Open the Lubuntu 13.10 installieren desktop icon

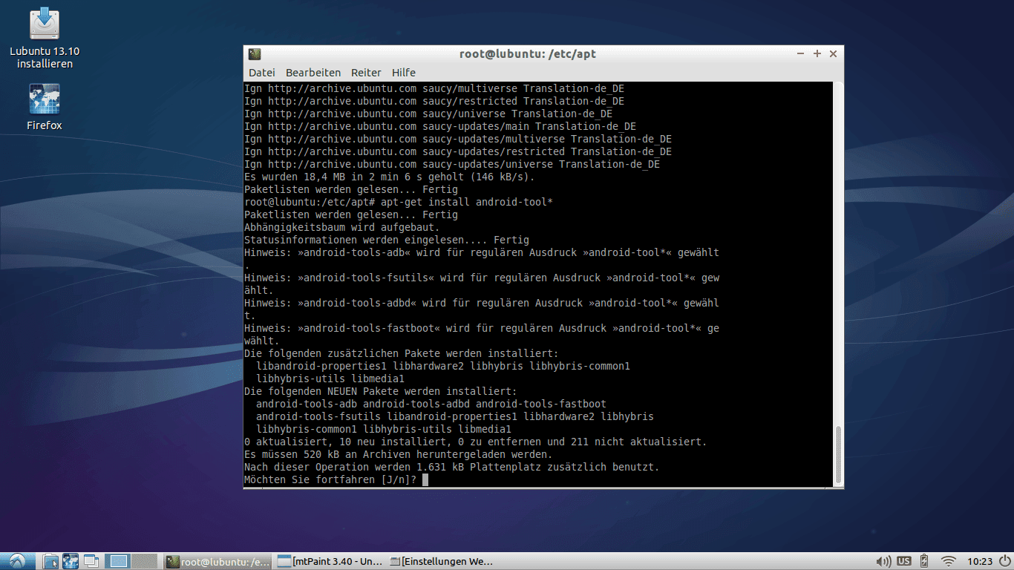pyautogui.click(x=45, y=38)
